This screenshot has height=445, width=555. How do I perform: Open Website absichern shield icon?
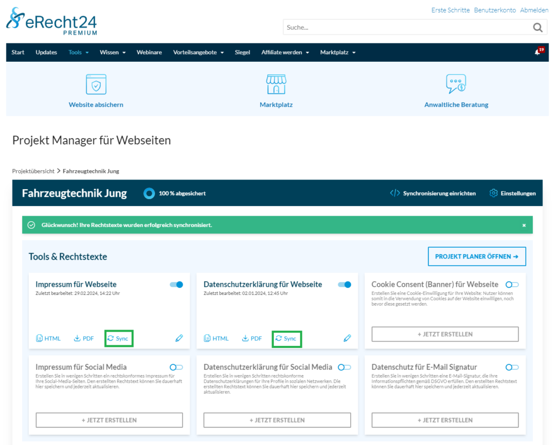click(x=96, y=85)
